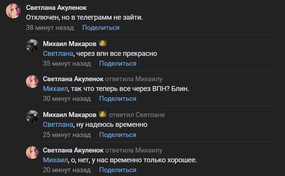
Task: Click Михаил's avatar on "ну надеюсь временно" reply
Action: (32, 117)
